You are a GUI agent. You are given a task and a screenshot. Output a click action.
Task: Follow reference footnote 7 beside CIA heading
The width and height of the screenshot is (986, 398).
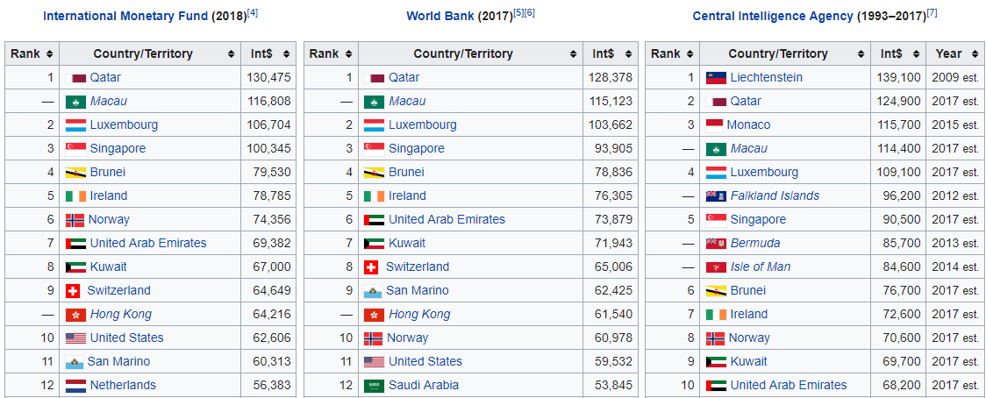[x=932, y=12]
